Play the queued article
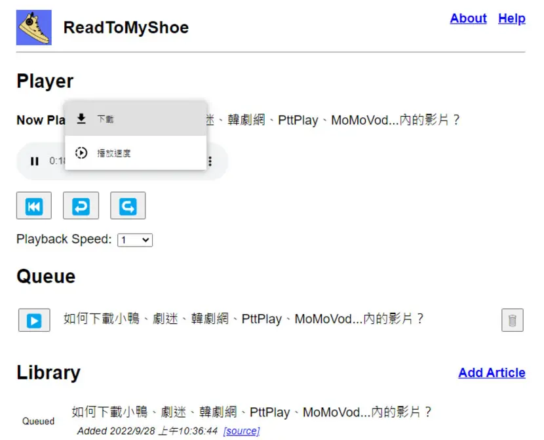Viewport: 544px width, 440px height. click(34, 320)
